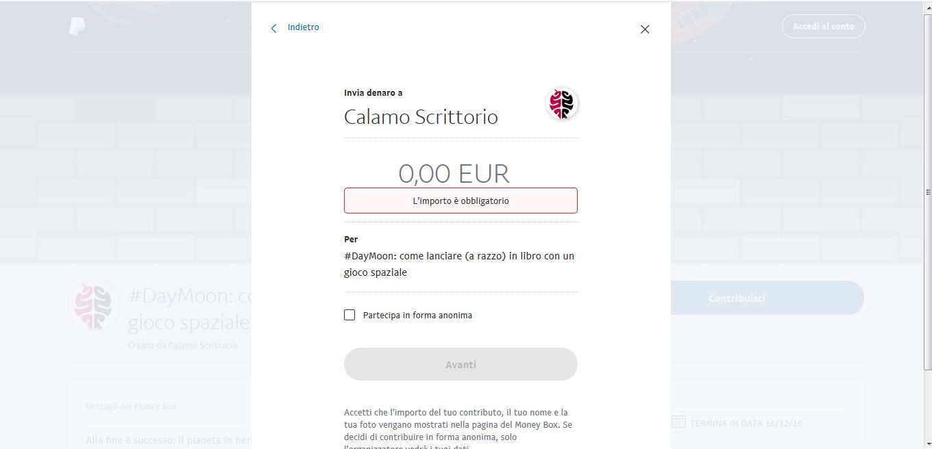Click the "Accedi al conto" button
The image size is (932, 449).
[x=823, y=27]
